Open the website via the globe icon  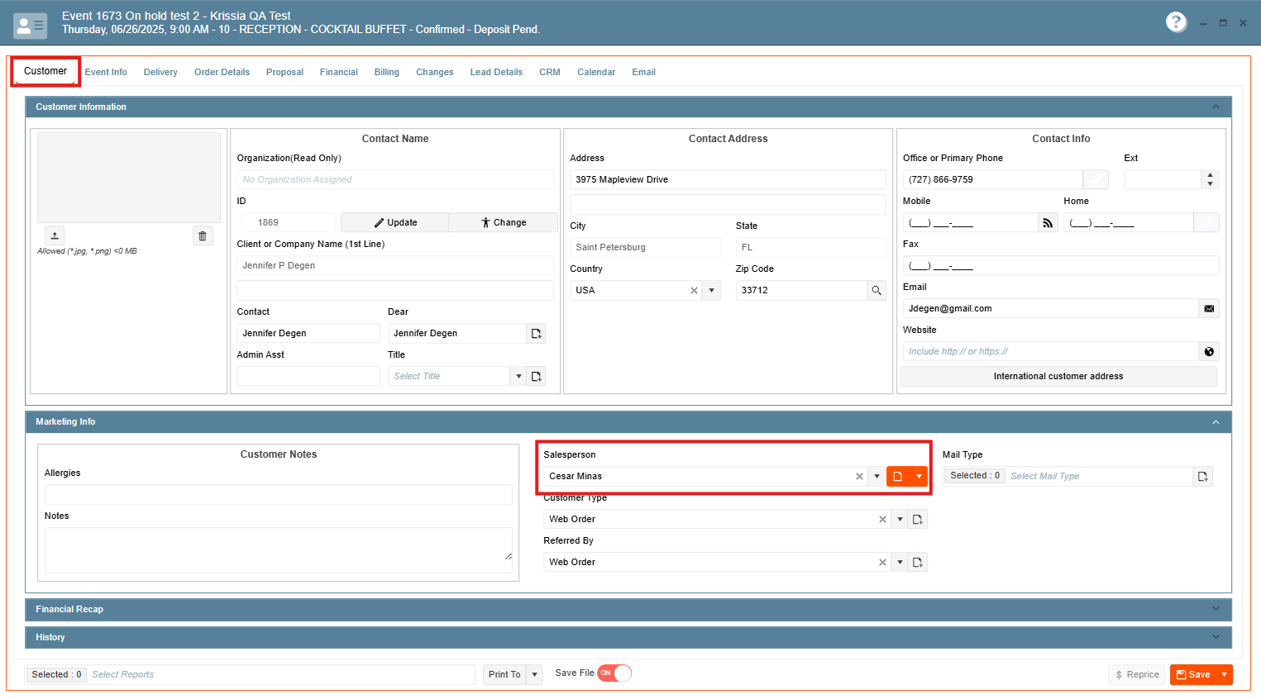(1209, 351)
